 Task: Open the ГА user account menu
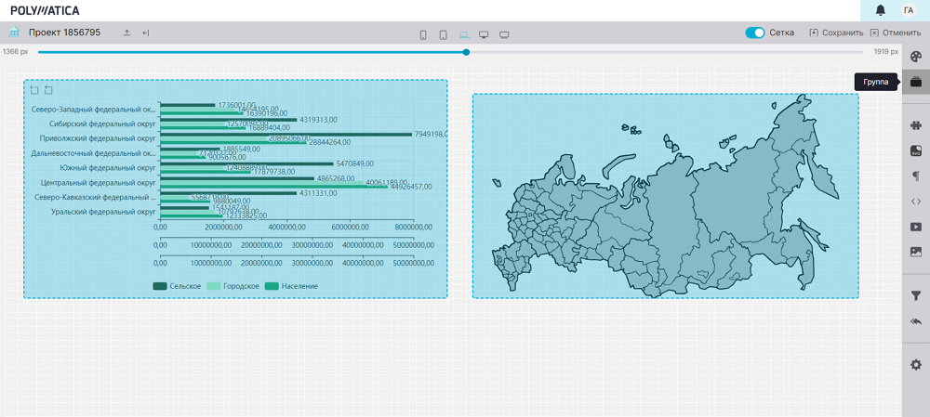[x=909, y=10]
